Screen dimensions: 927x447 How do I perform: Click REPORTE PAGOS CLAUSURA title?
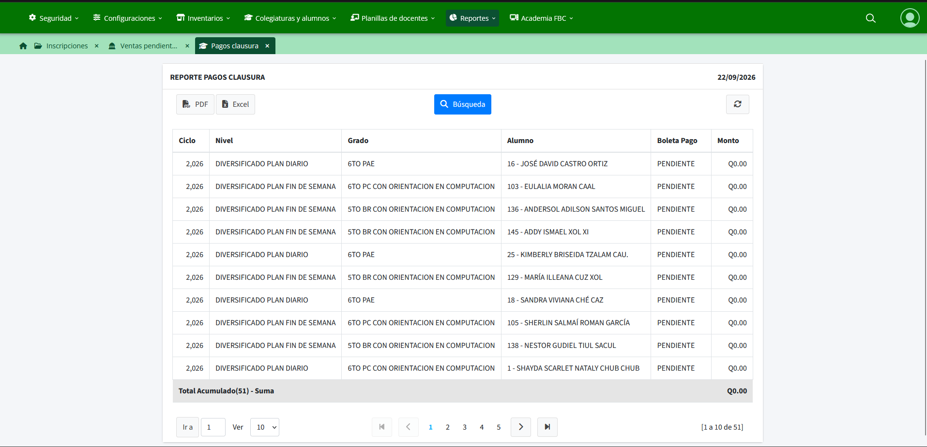(x=217, y=77)
